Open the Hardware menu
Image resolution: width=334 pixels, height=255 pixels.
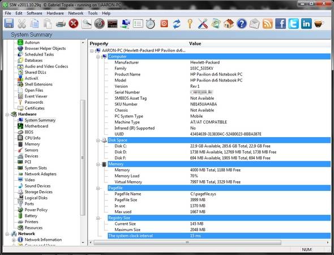(x=55, y=13)
